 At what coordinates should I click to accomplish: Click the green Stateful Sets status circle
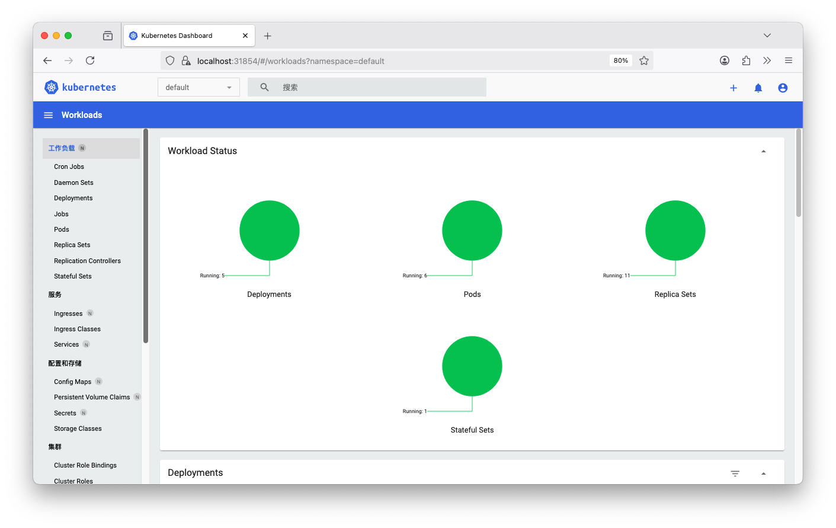point(472,366)
